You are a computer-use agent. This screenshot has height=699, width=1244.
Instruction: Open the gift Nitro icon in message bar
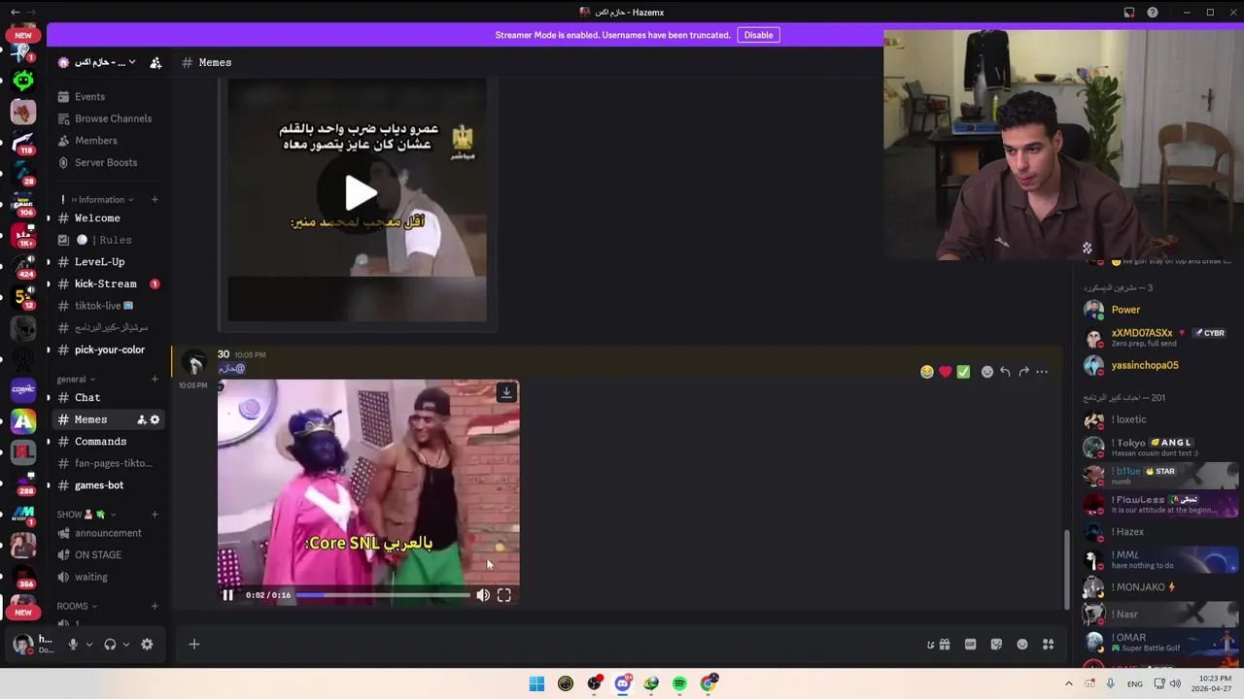click(944, 644)
